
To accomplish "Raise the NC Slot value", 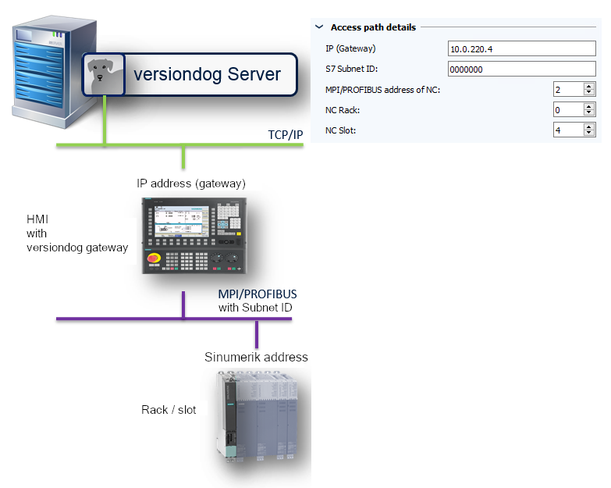I will [589, 126].
